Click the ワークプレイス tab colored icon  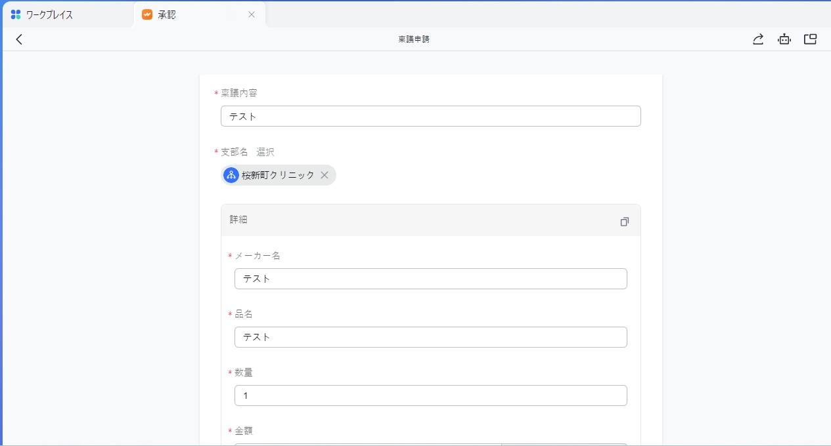tap(16, 14)
